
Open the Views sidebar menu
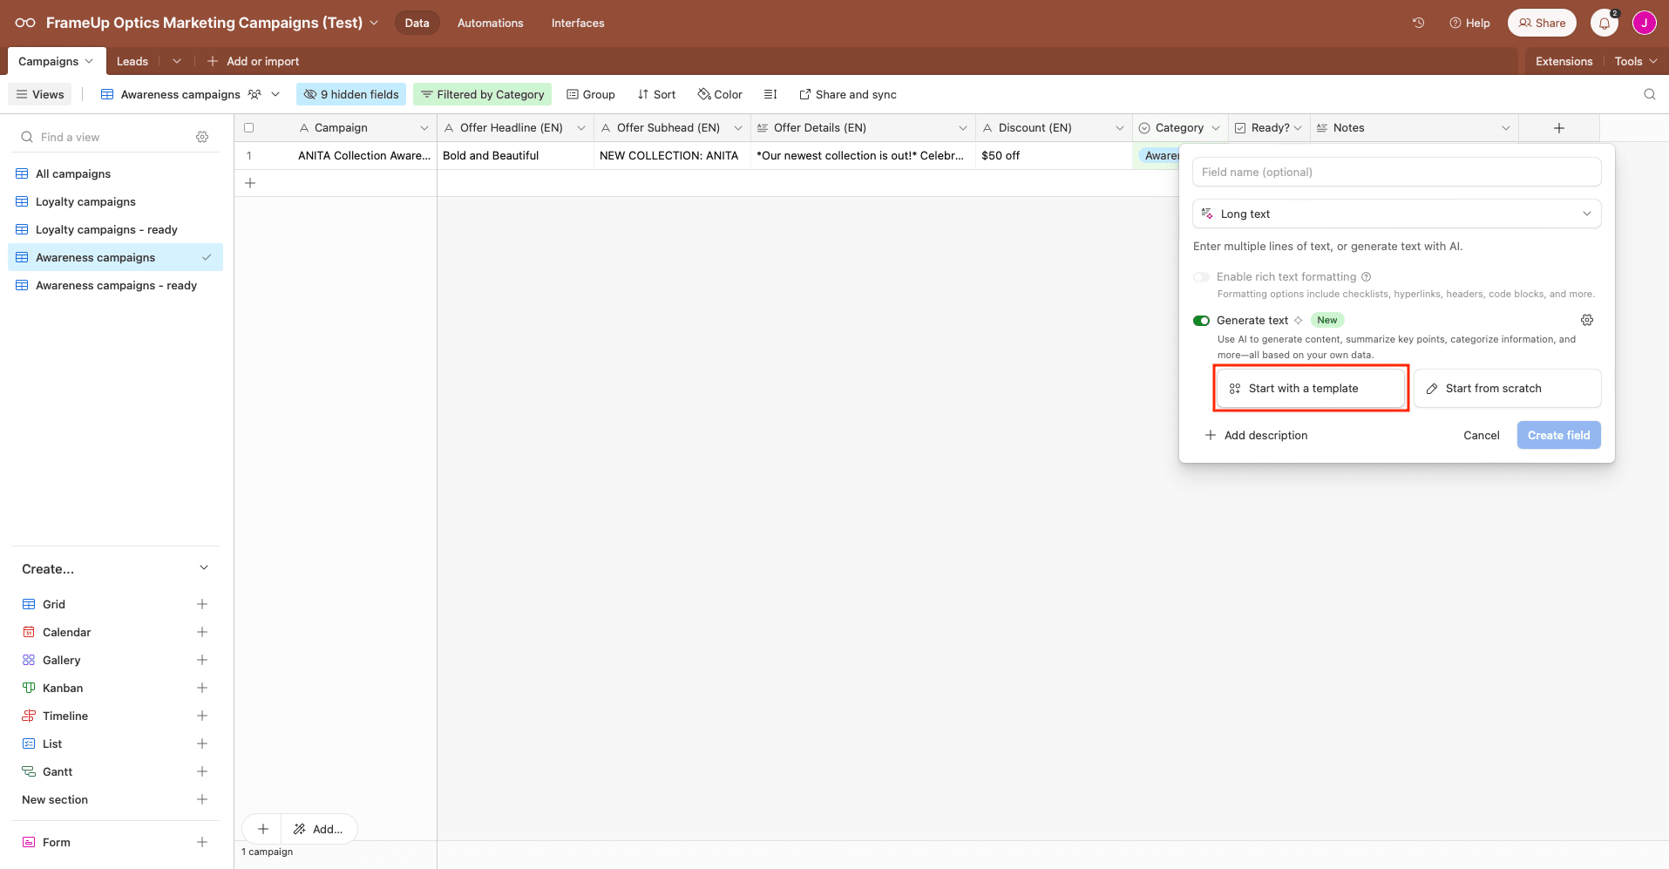pyautogui.click(x=39, y=93)
